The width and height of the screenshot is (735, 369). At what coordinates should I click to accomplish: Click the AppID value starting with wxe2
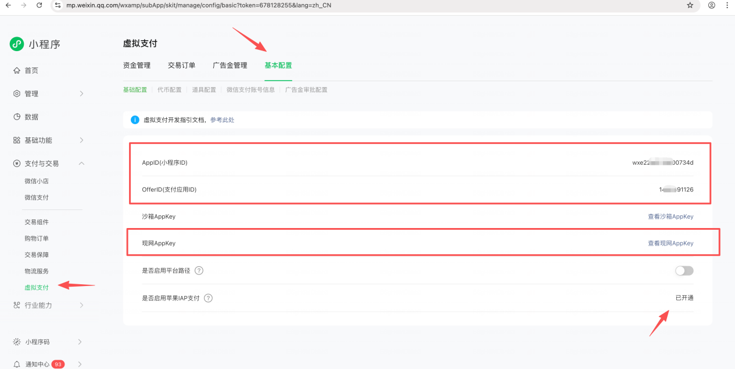(663, 162)
